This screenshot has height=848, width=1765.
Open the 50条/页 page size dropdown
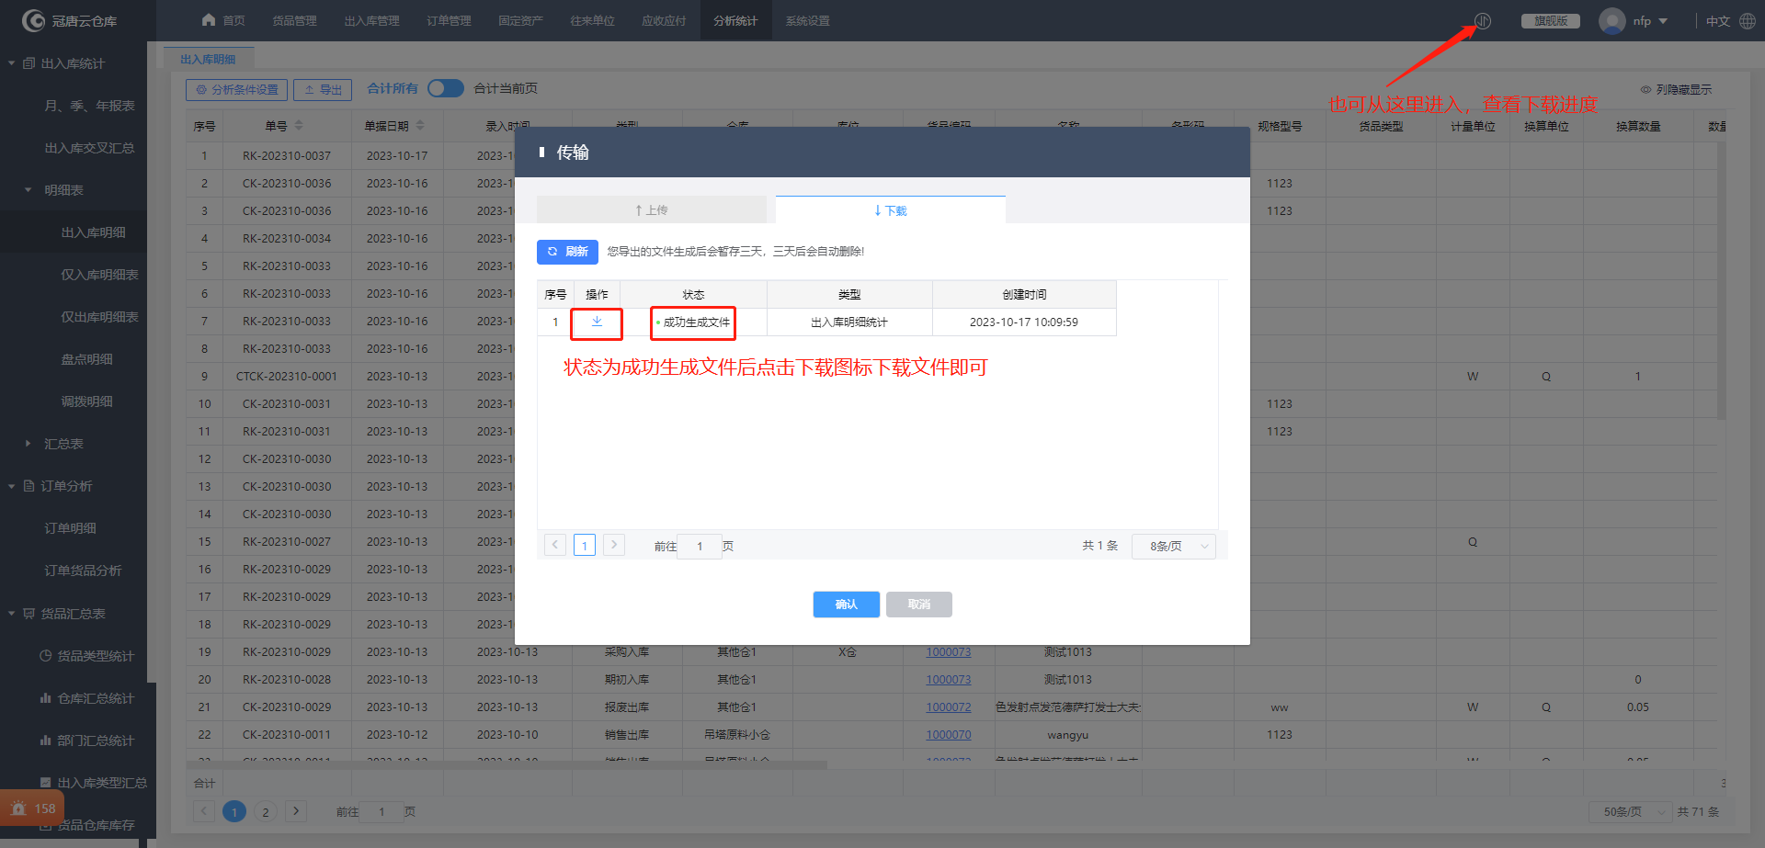[x=1631, y=811]
